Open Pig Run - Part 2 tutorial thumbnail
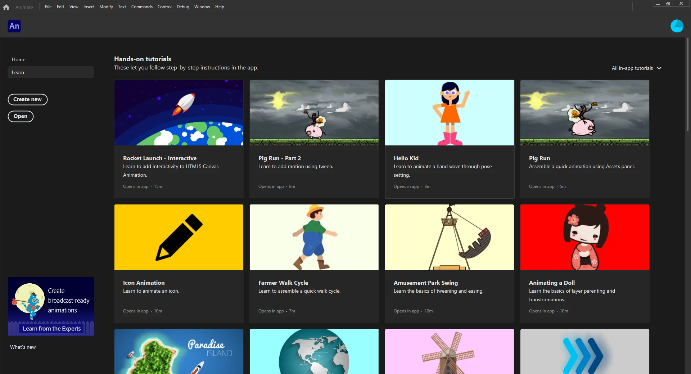The height and width of the screenshot is (374, 691). (314, 113)
